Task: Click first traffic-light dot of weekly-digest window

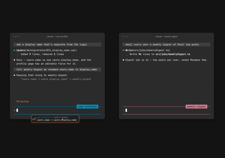Action: [123, 36]
